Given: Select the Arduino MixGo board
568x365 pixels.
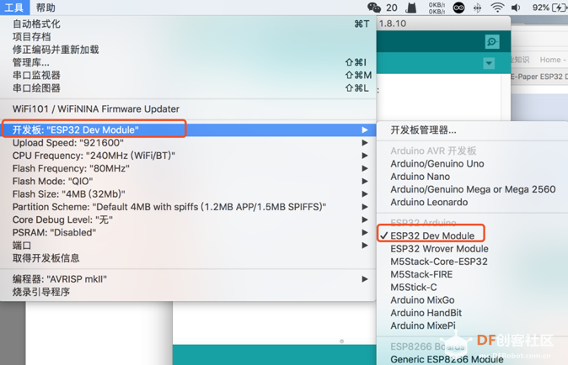Looking at the screenshot, I should point(473,300).
